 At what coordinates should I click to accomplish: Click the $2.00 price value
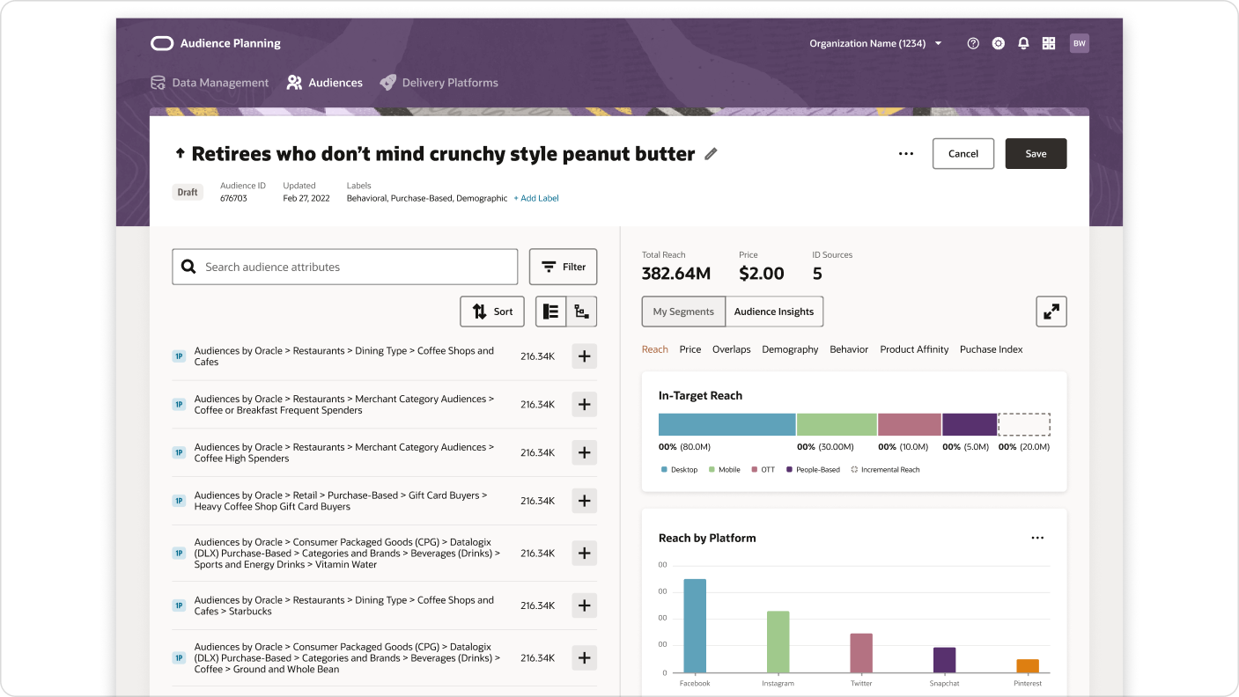[x=762, y=273]
